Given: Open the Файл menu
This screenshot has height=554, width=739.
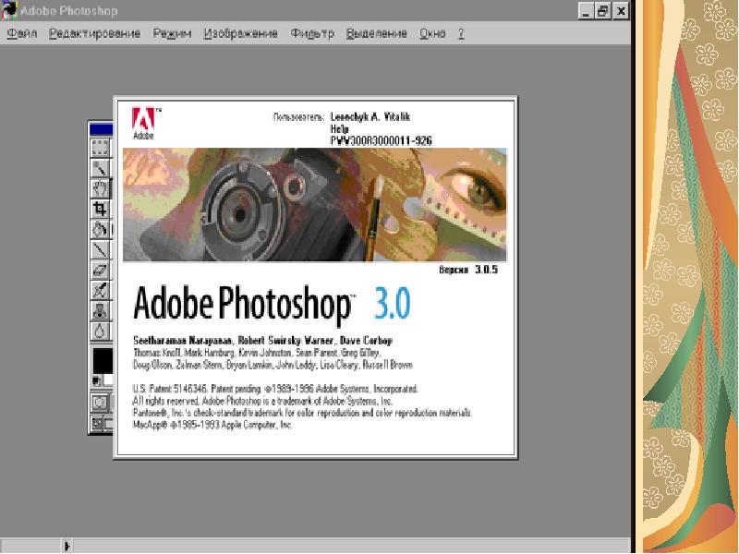Looking at the screenshot, I should (x=22, y=33).
